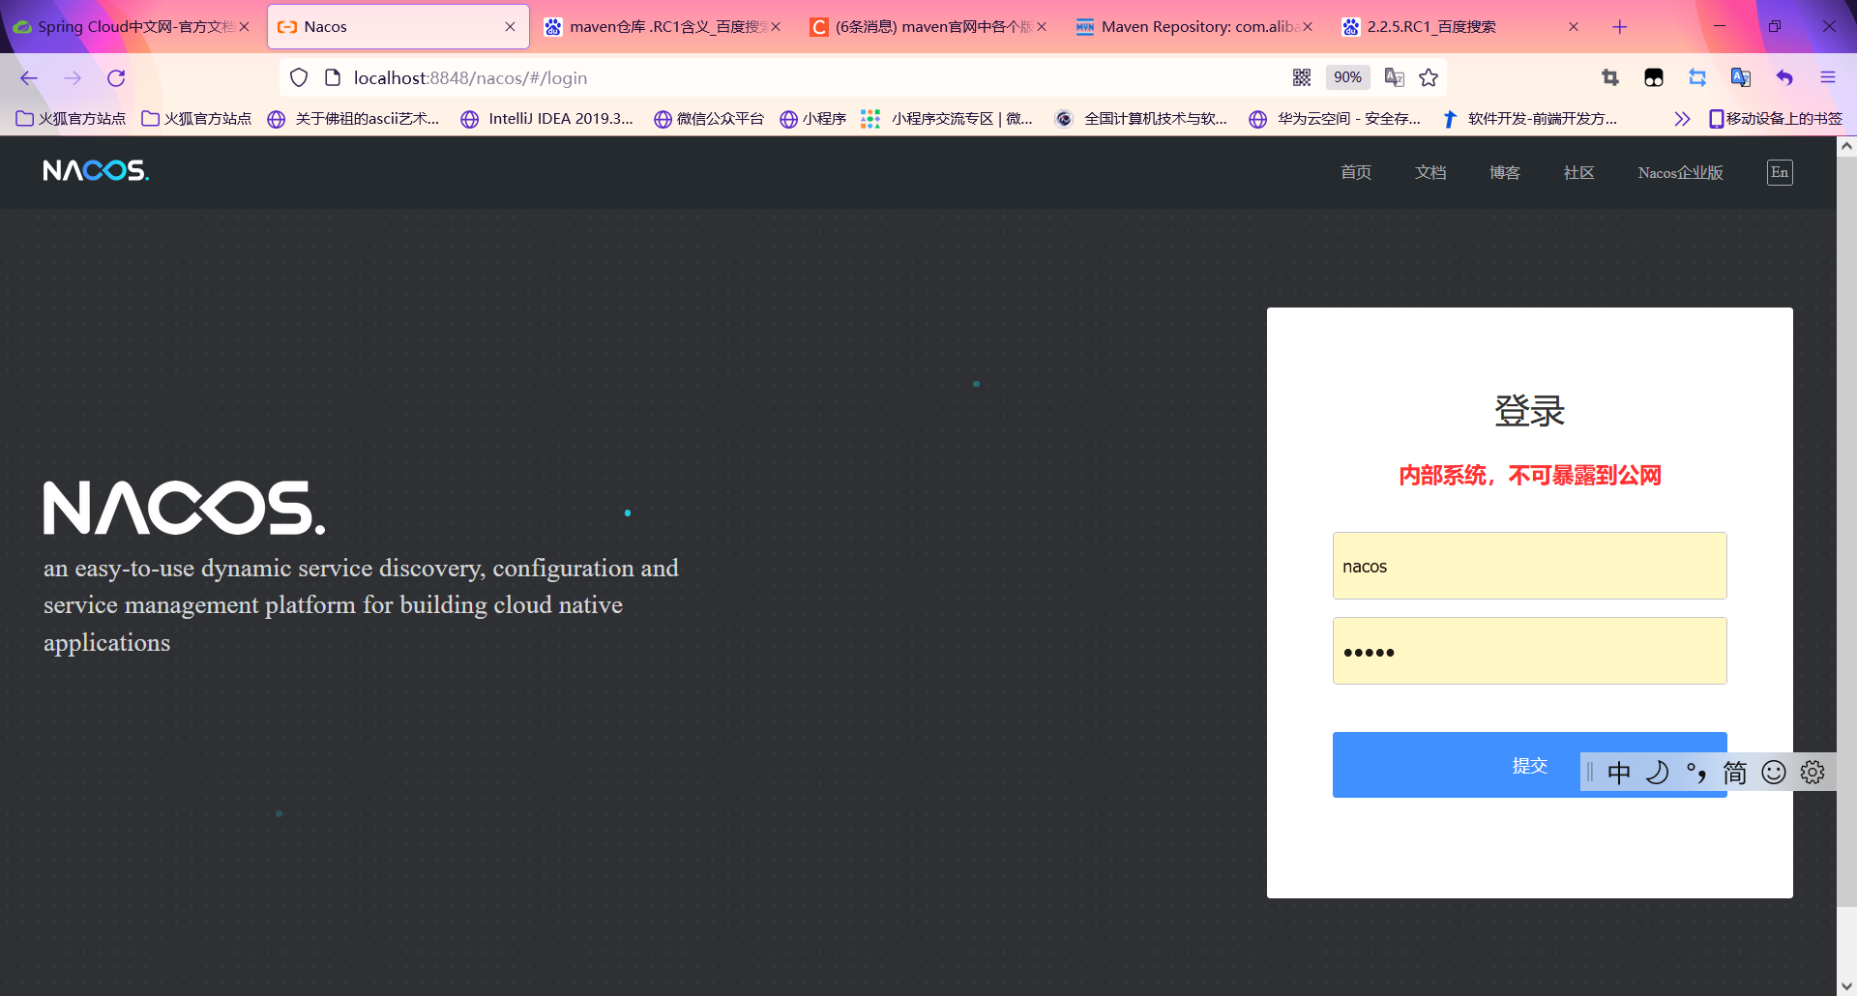
Task: Reload the current page
Action: pyautogui.click(x=116, y=78)
